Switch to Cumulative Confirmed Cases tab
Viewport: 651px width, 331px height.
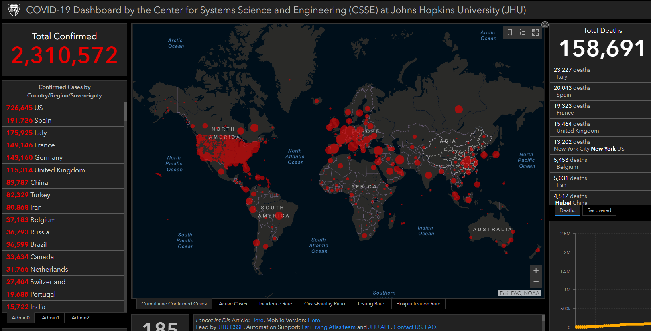pyautogui.click(x=174, y=304)
